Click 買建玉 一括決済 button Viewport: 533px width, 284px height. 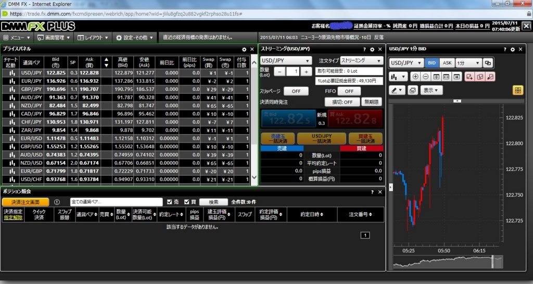coord(365,138)
